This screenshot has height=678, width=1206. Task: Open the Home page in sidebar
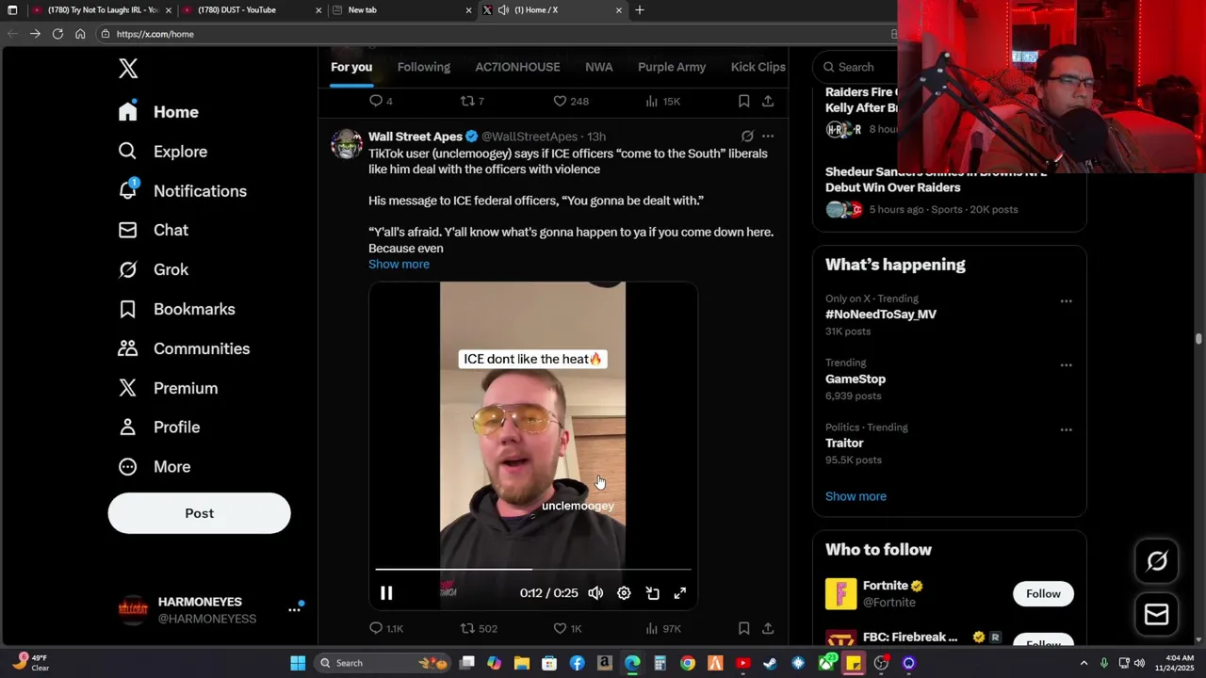pos(158,112)
